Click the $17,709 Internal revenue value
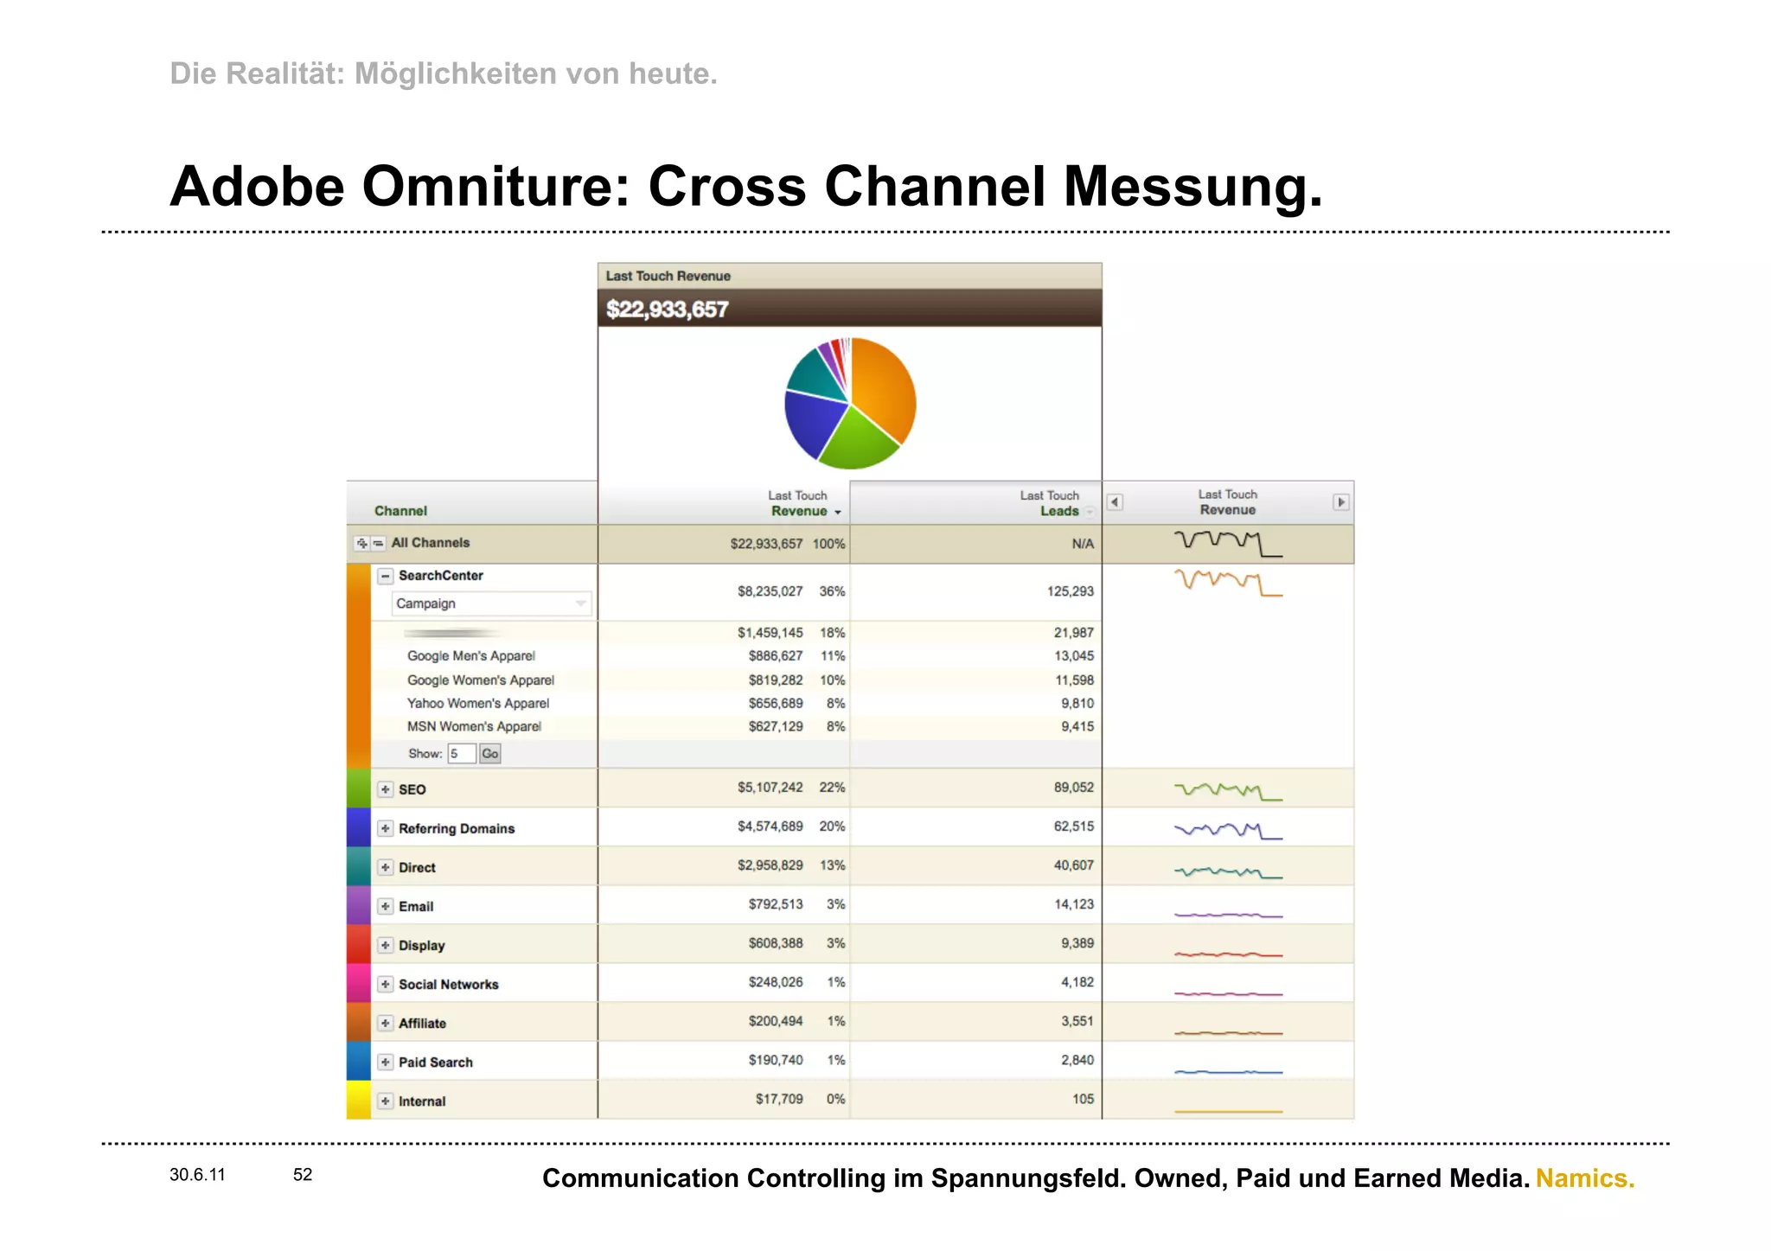 [x=779, y=1099]
